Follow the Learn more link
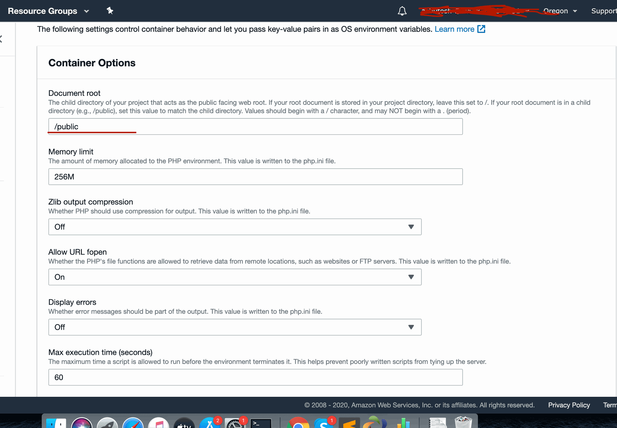Image resolution: width=617 pixels, height=428 pixels. (x=454, y=29)
